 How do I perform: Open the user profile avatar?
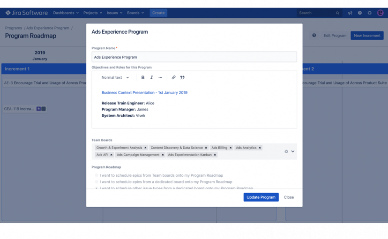pyautogui.click(x=381, y=13)
